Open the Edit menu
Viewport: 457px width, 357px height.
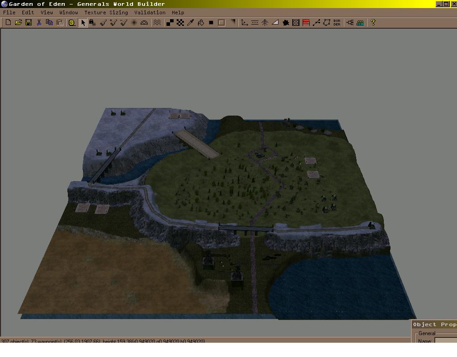[28, 12]
